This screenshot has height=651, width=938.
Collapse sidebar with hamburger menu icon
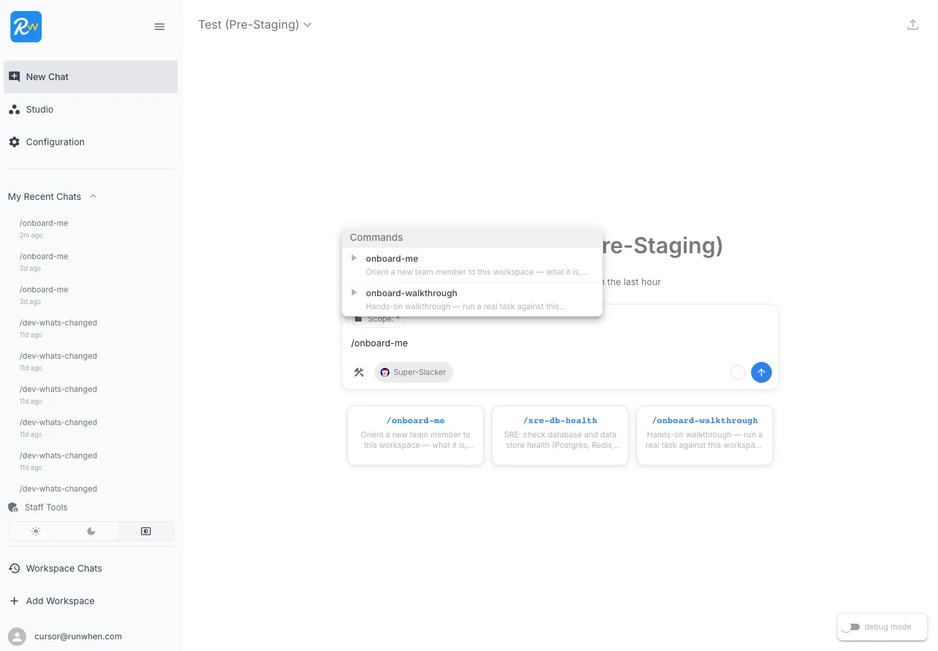click(160, 27)
